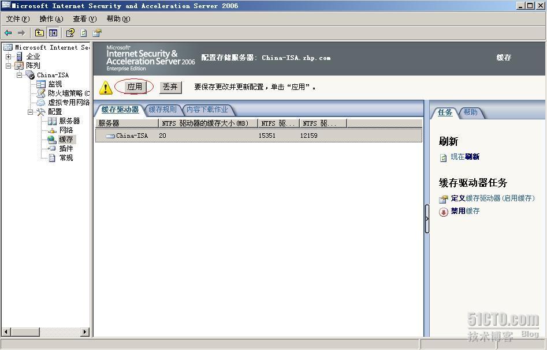Select 插件 under 配置
Screen dimensions: 547x350
coord(66,148)
